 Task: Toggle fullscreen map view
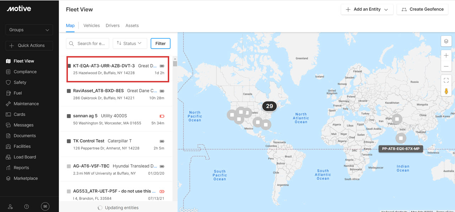[446, 80]
